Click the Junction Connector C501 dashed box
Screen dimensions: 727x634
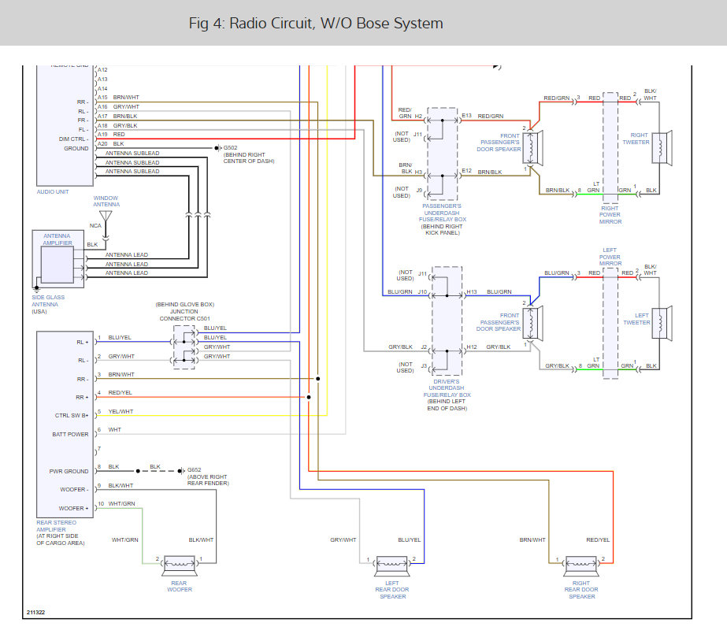coord(184,347)
